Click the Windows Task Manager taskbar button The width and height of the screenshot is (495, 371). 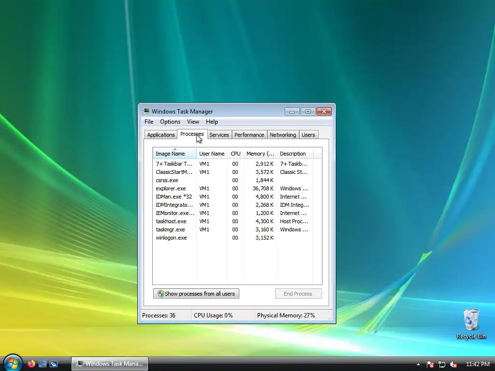point(110,364)
